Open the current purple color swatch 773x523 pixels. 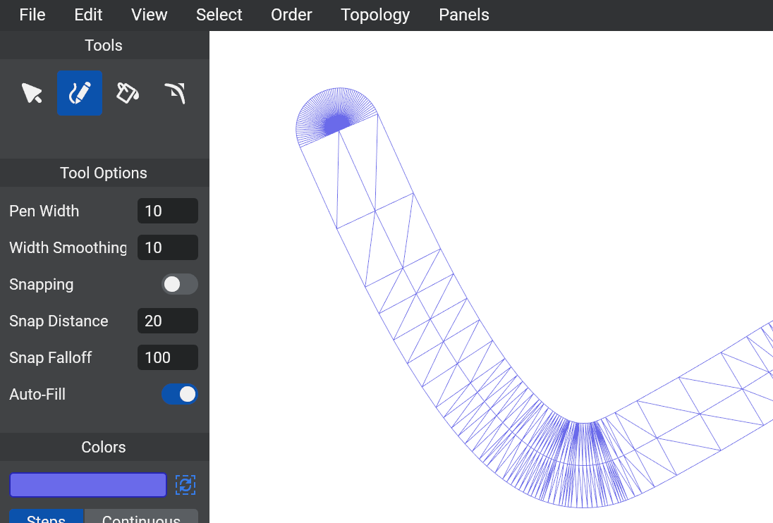pyautogui.click(x=88, y=485)
